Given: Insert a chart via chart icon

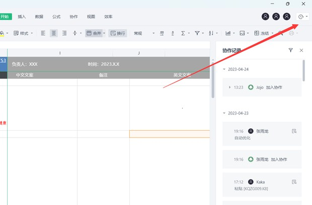Looking at the screenshot, I should tap(228, 33).
